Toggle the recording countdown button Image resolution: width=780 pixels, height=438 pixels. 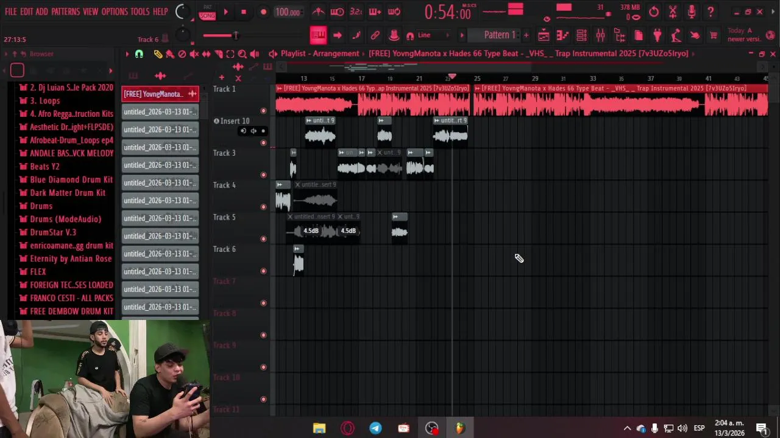click(x=356, y=12)
